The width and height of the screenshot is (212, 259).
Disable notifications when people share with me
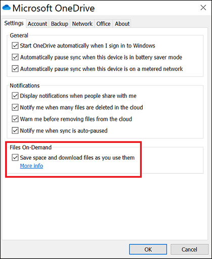(15, 96)
